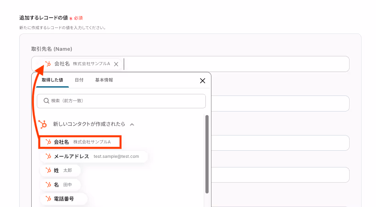376x207 pixels.
Task: Click HubSpot icon beside 新しいコンタクトが作成されたら
Action: click(43, 124)
